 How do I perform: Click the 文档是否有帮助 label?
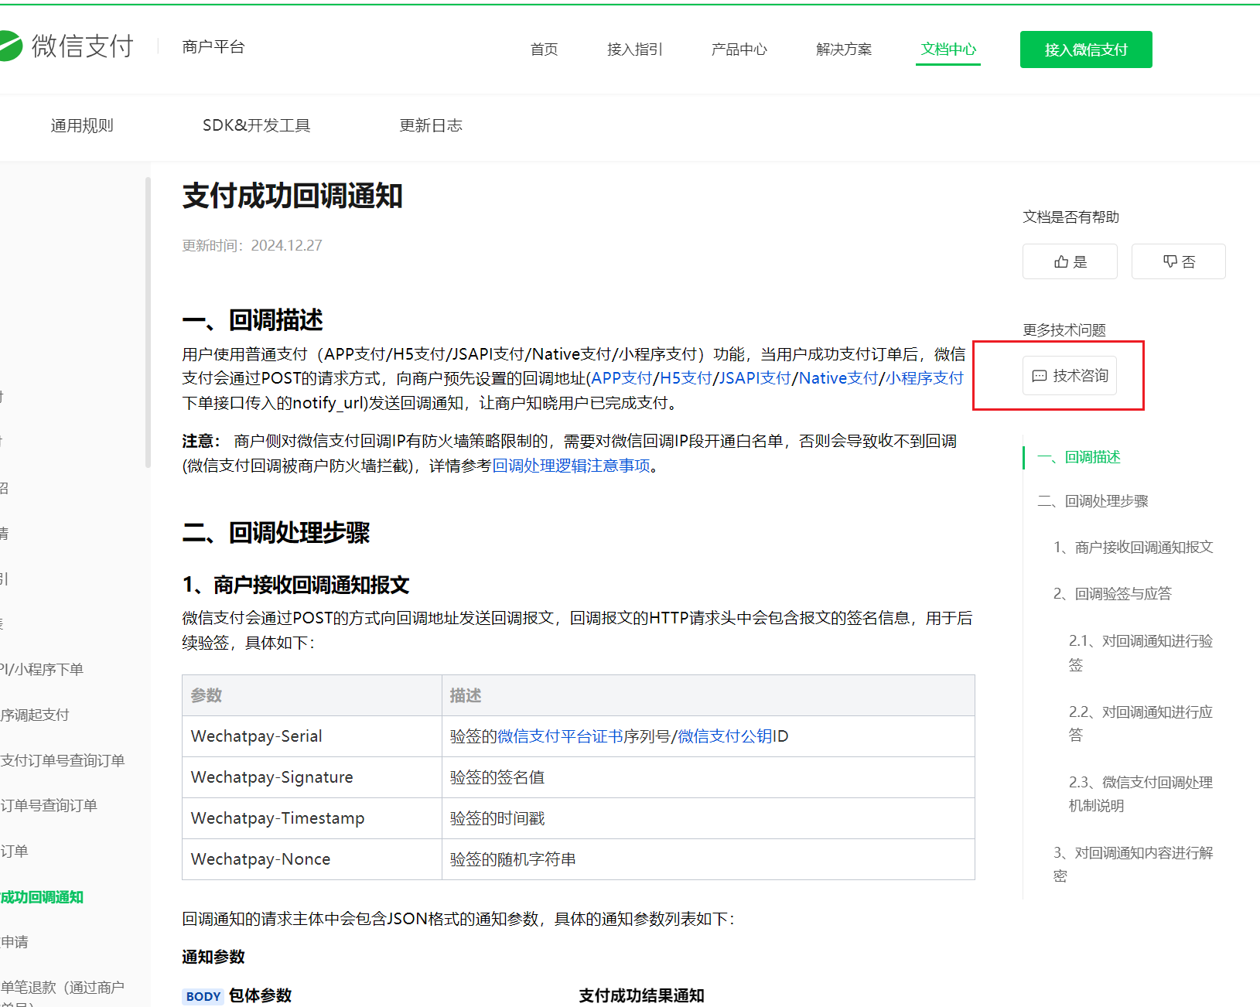click(1071, 217)
